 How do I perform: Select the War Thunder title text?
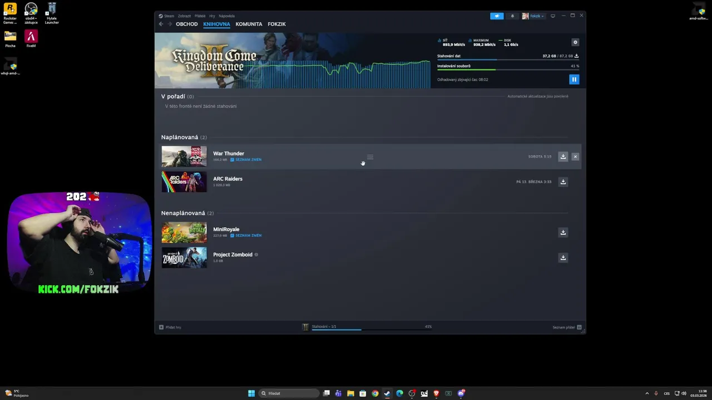(x=229, y=153)
